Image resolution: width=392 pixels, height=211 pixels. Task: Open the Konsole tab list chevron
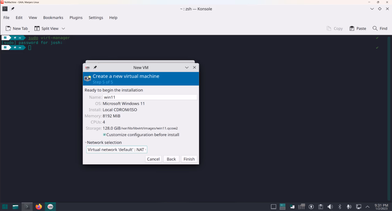pyautogui.click(x=371, y=9)
